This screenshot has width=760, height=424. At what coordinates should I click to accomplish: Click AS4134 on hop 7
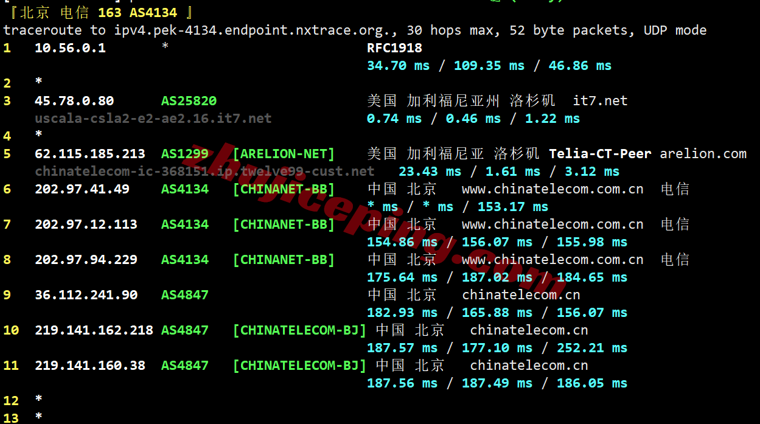point(185,224)
